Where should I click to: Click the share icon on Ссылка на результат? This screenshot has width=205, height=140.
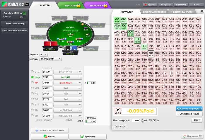[178, 108]
